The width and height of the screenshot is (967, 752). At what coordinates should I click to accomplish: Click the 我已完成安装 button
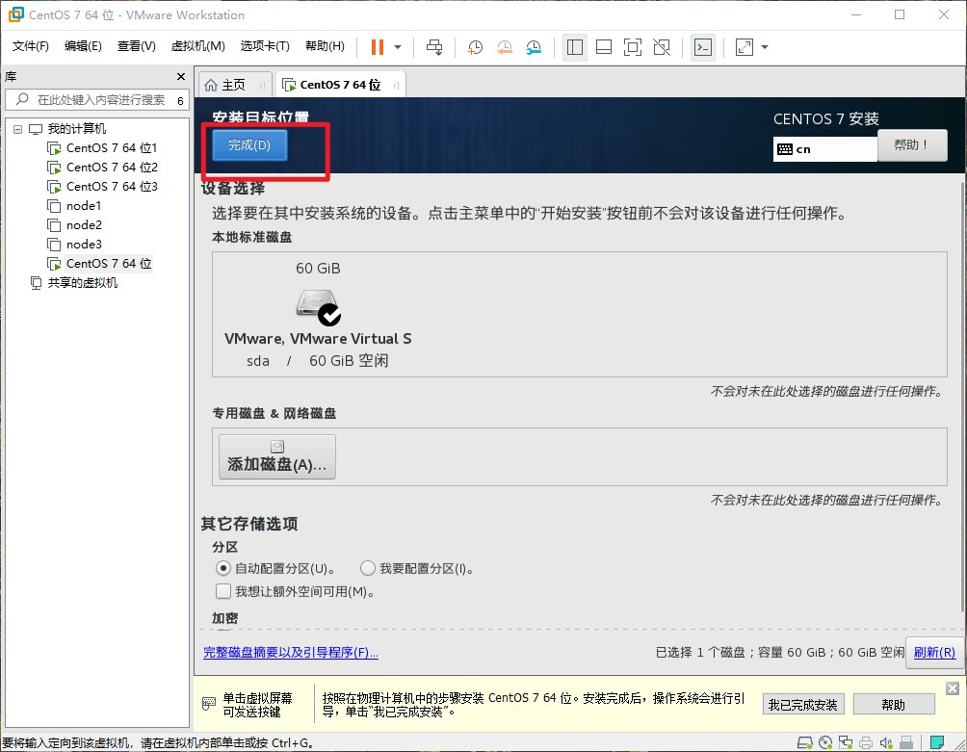point(802,705)
